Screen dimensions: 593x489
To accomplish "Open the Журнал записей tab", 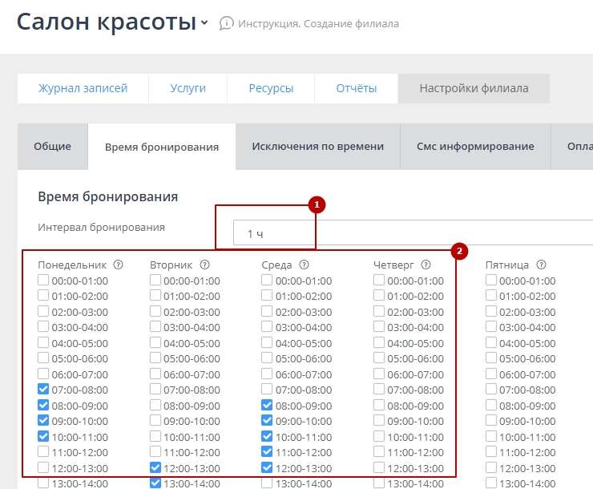I will 83,88.
